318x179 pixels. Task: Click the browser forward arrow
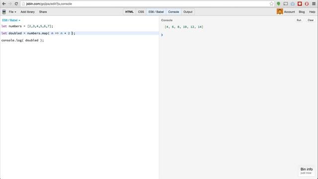[10, 3]
